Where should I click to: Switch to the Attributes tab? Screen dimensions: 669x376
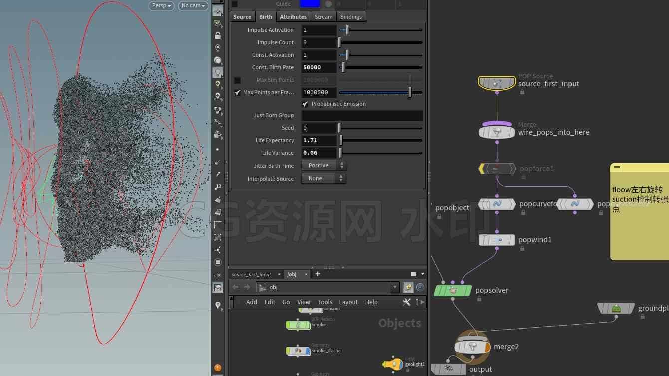[293, 17]
